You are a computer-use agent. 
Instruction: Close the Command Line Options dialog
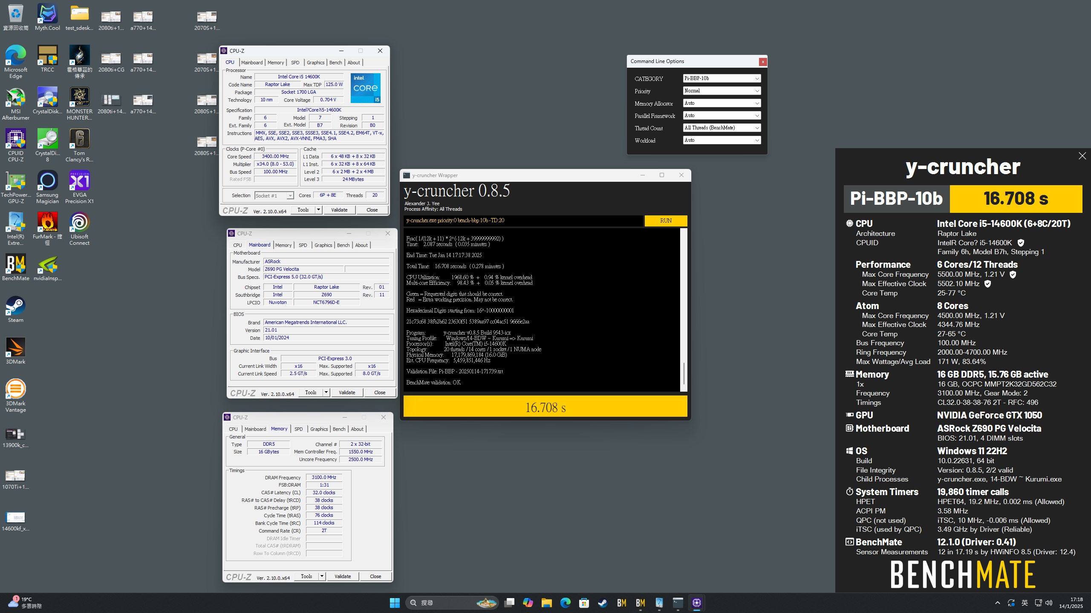(763, 62)
